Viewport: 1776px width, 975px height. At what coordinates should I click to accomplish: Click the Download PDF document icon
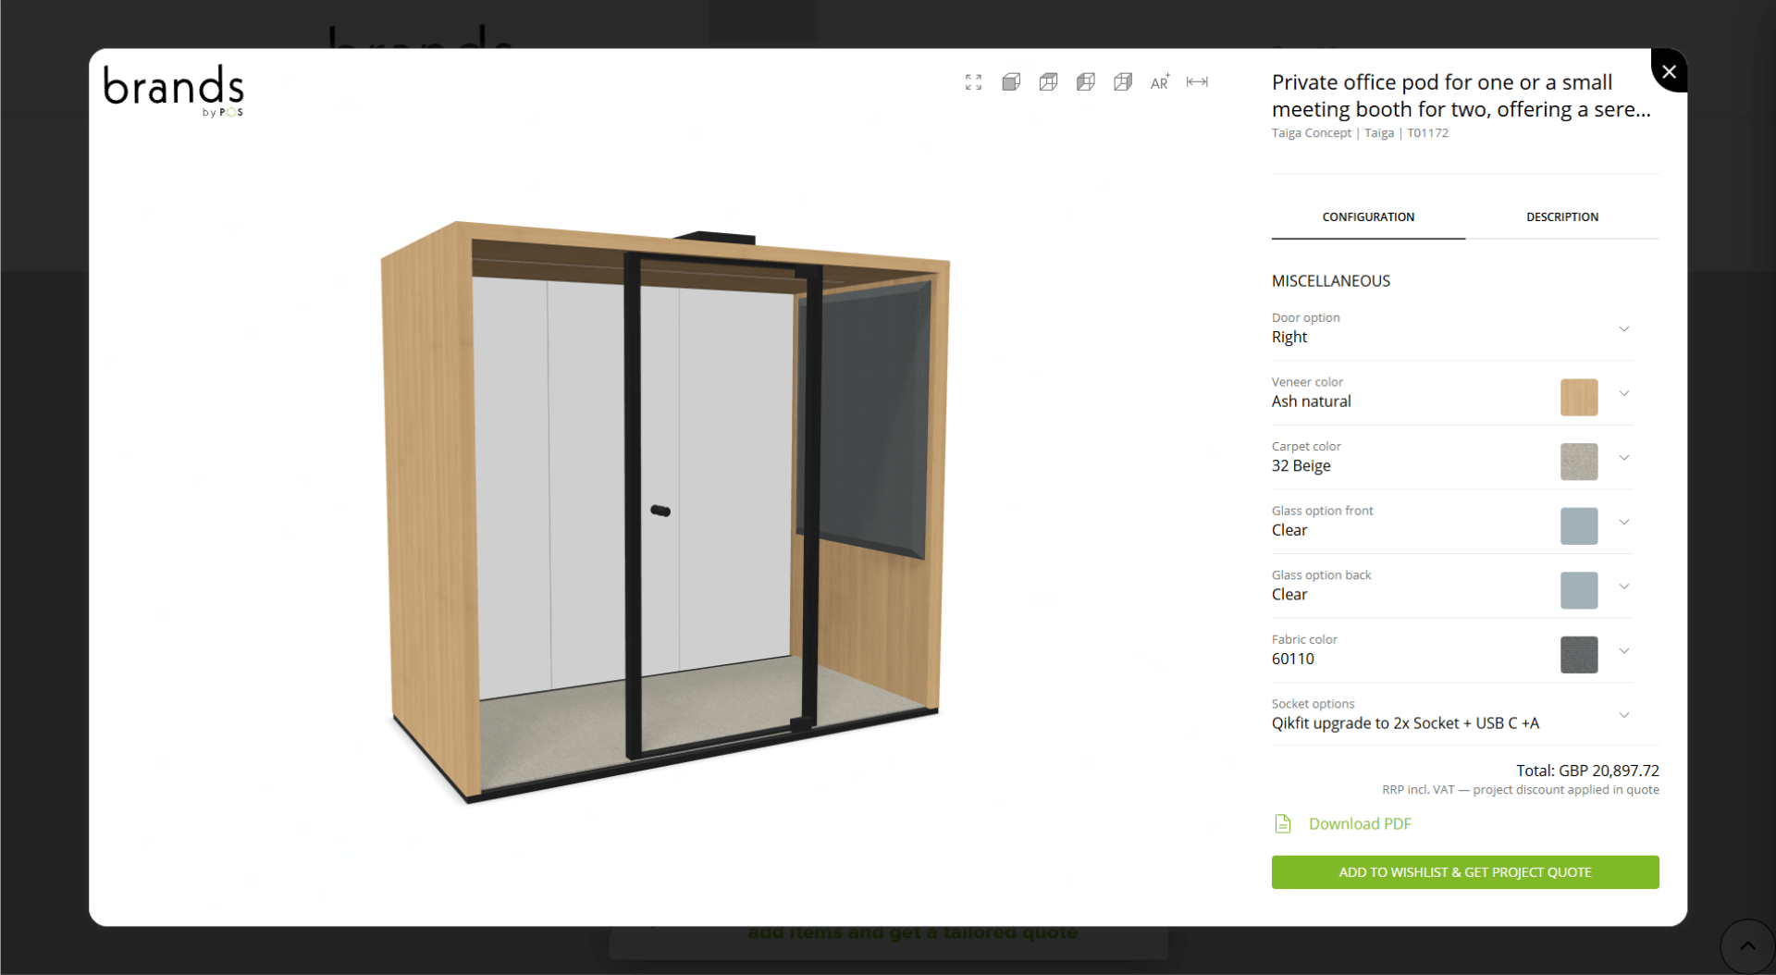tap(1283, 823)
